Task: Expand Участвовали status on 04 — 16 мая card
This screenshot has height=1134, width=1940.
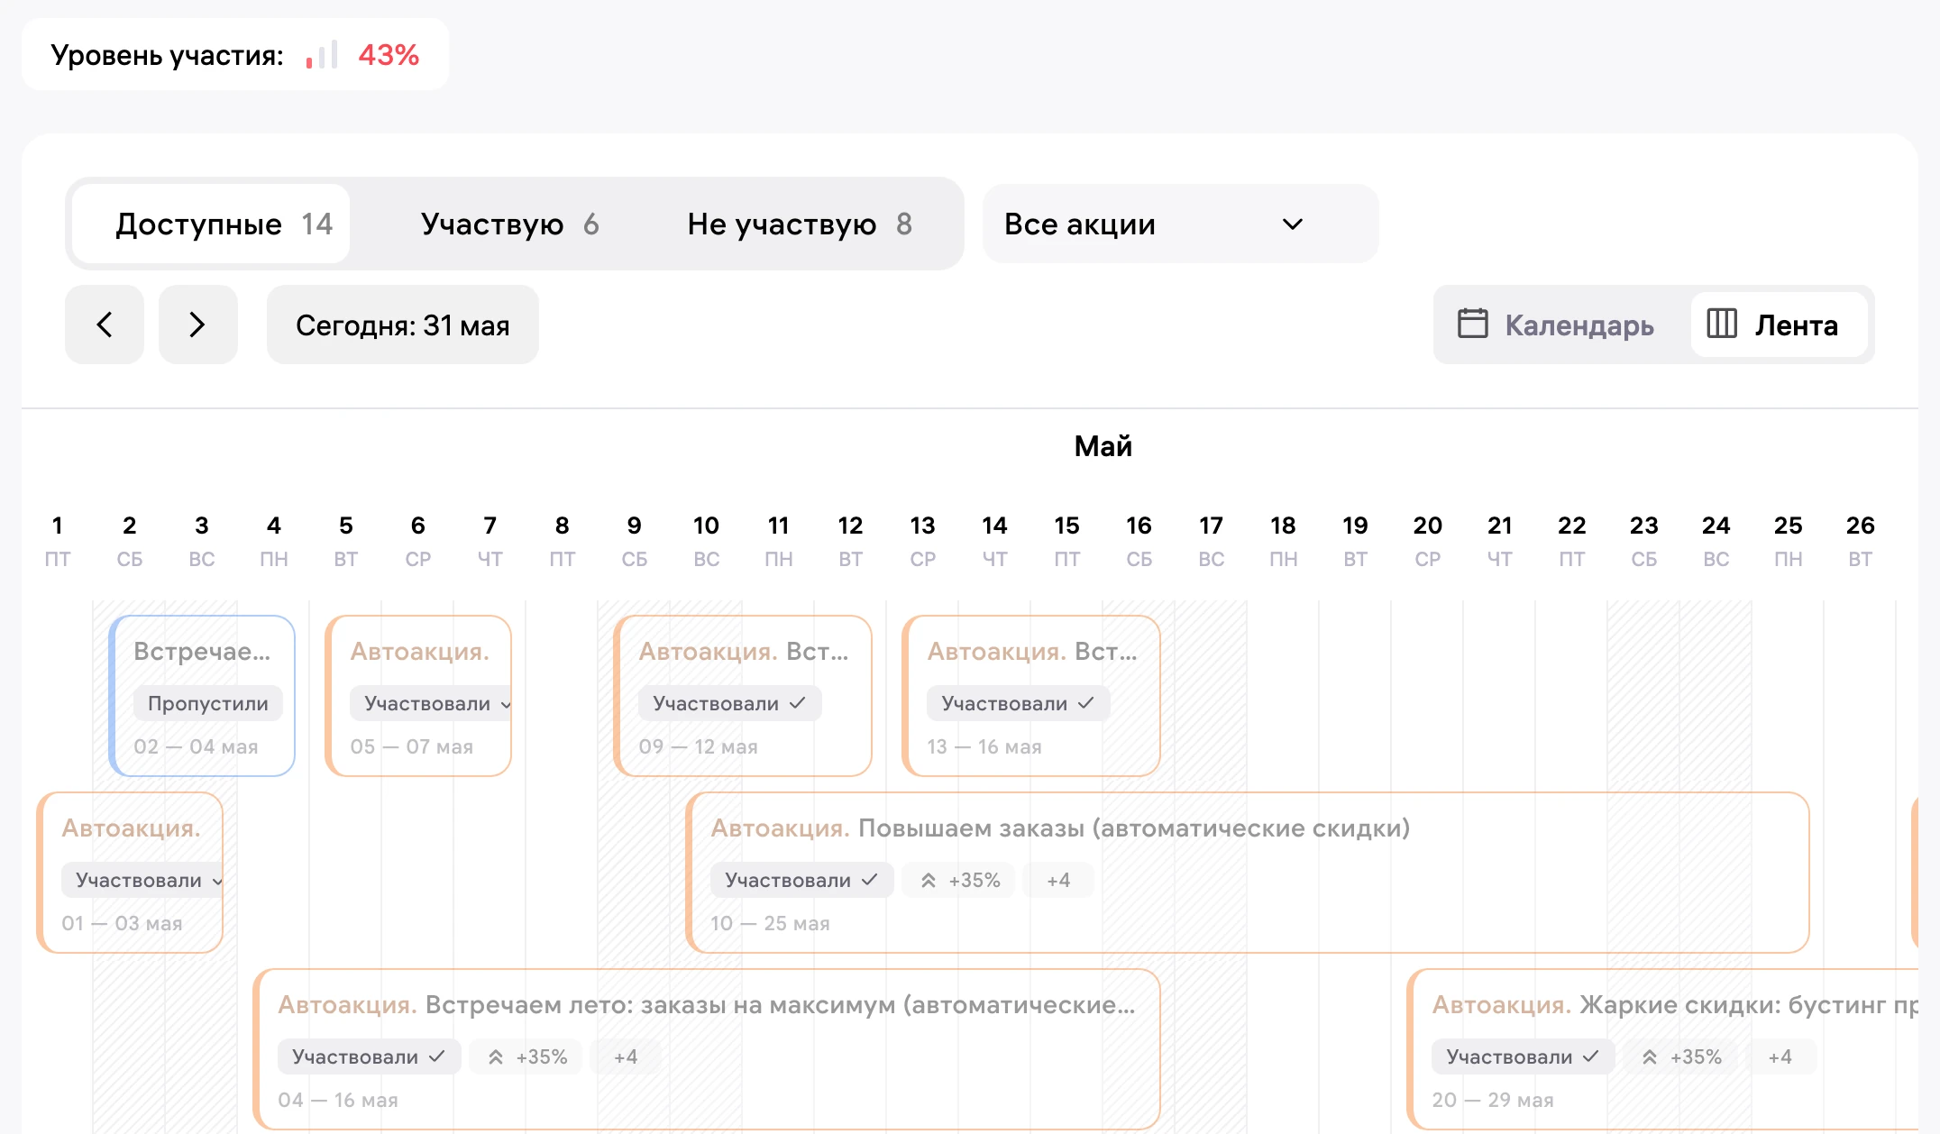Action: (370, 1056)
